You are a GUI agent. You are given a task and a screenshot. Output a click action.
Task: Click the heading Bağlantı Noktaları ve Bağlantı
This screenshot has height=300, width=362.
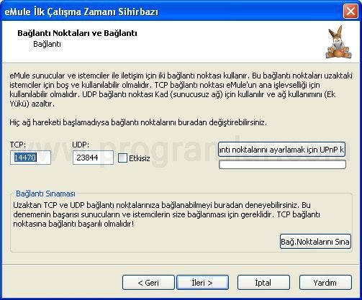pos(77,33)
